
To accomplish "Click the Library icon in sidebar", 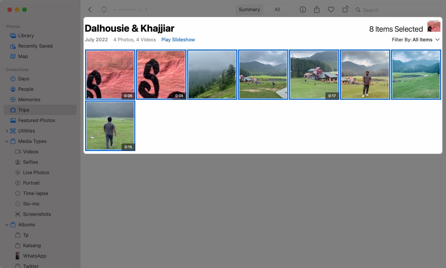I will point(13,36).
